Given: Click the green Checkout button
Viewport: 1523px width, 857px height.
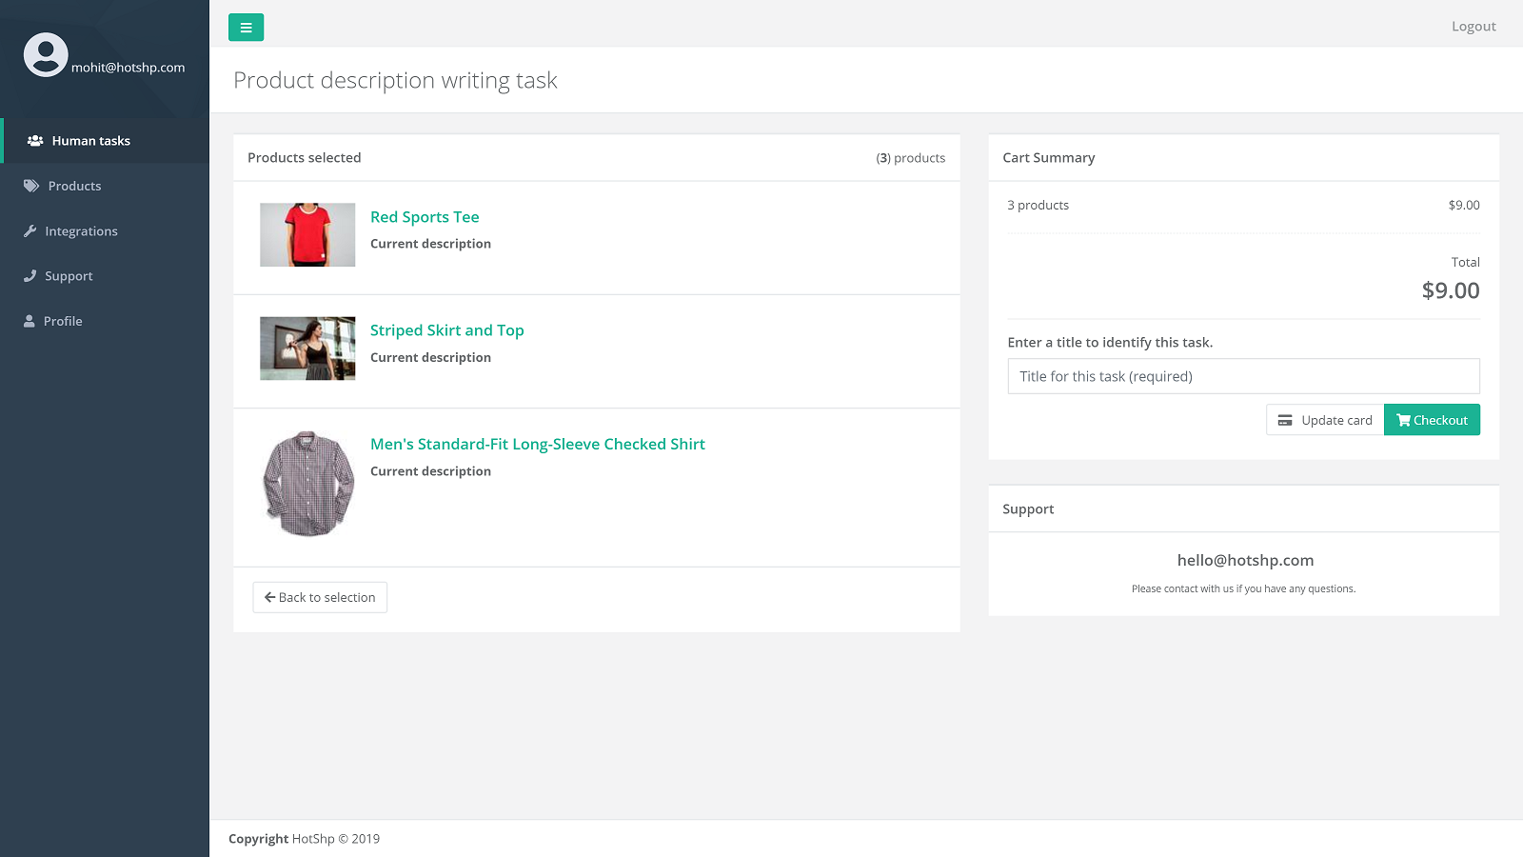Looking at the screenshot, I should (x=1432, y=420).
